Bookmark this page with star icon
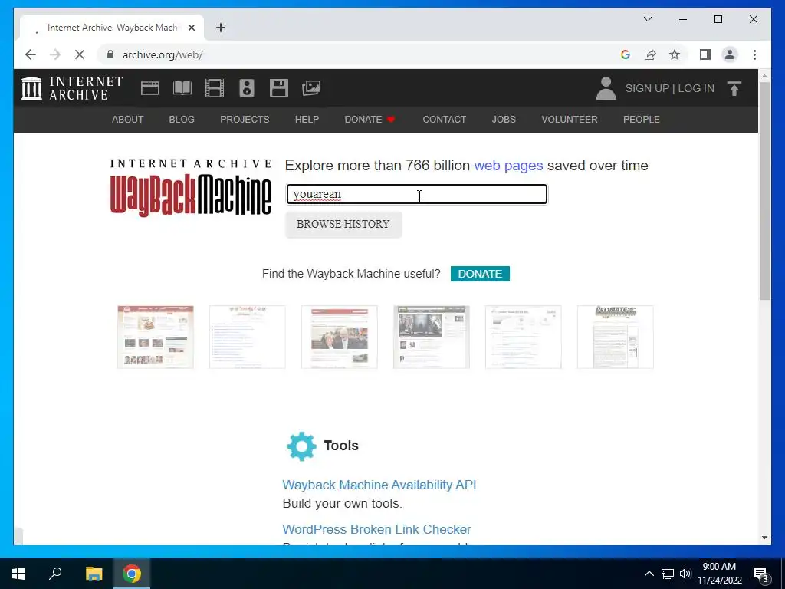Screen dimensions: 785x589 coord(675,54)
